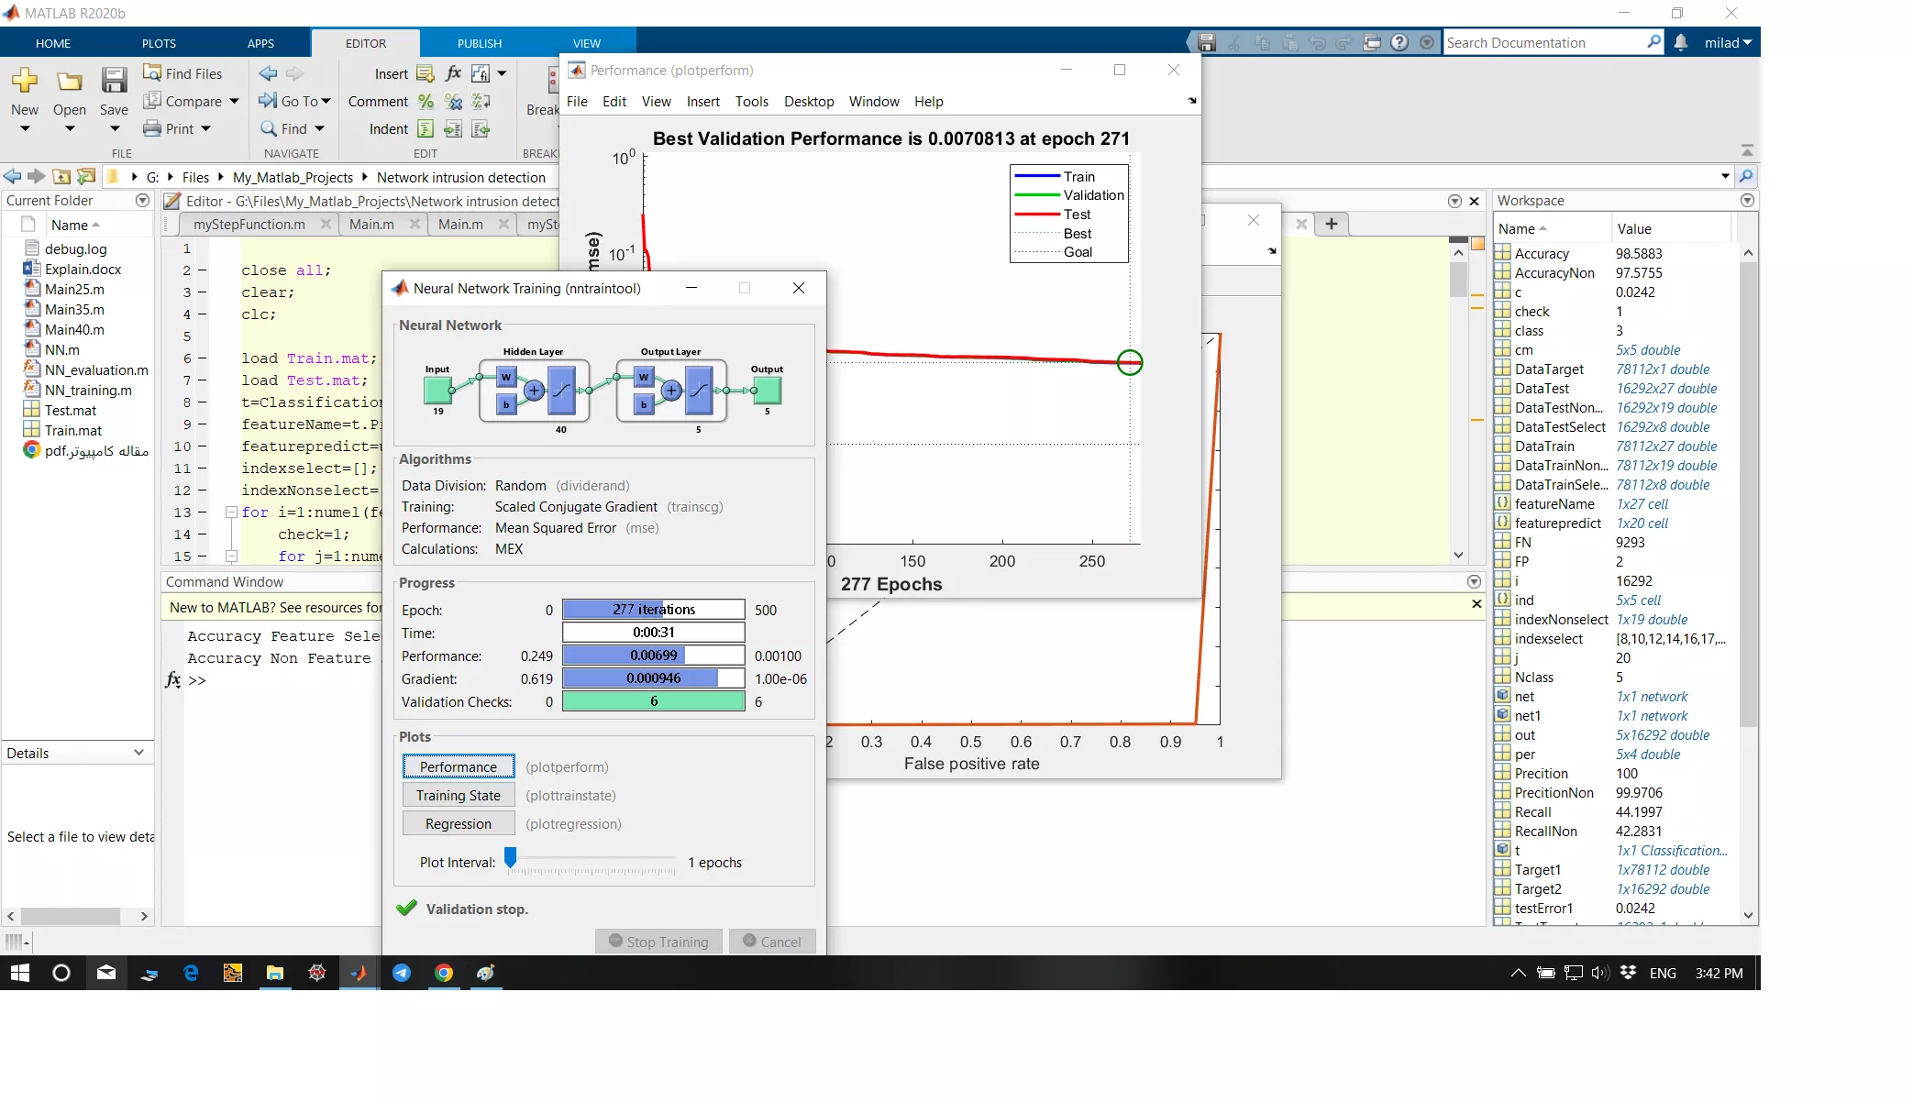Click the notifications bell icon
Viewport: 1913px width, 1102px height.
coord(1680,42)
